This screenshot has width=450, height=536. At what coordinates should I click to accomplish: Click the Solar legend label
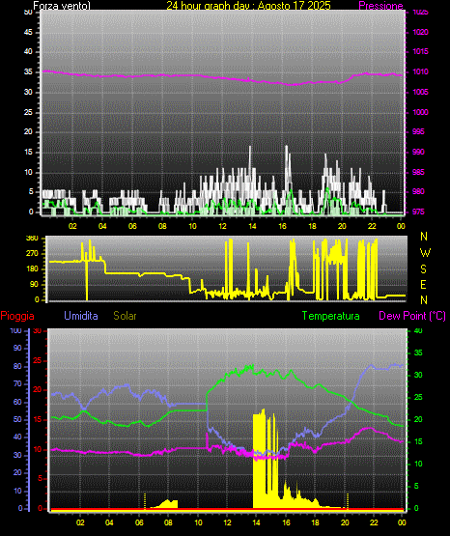[x=125, y=316]
